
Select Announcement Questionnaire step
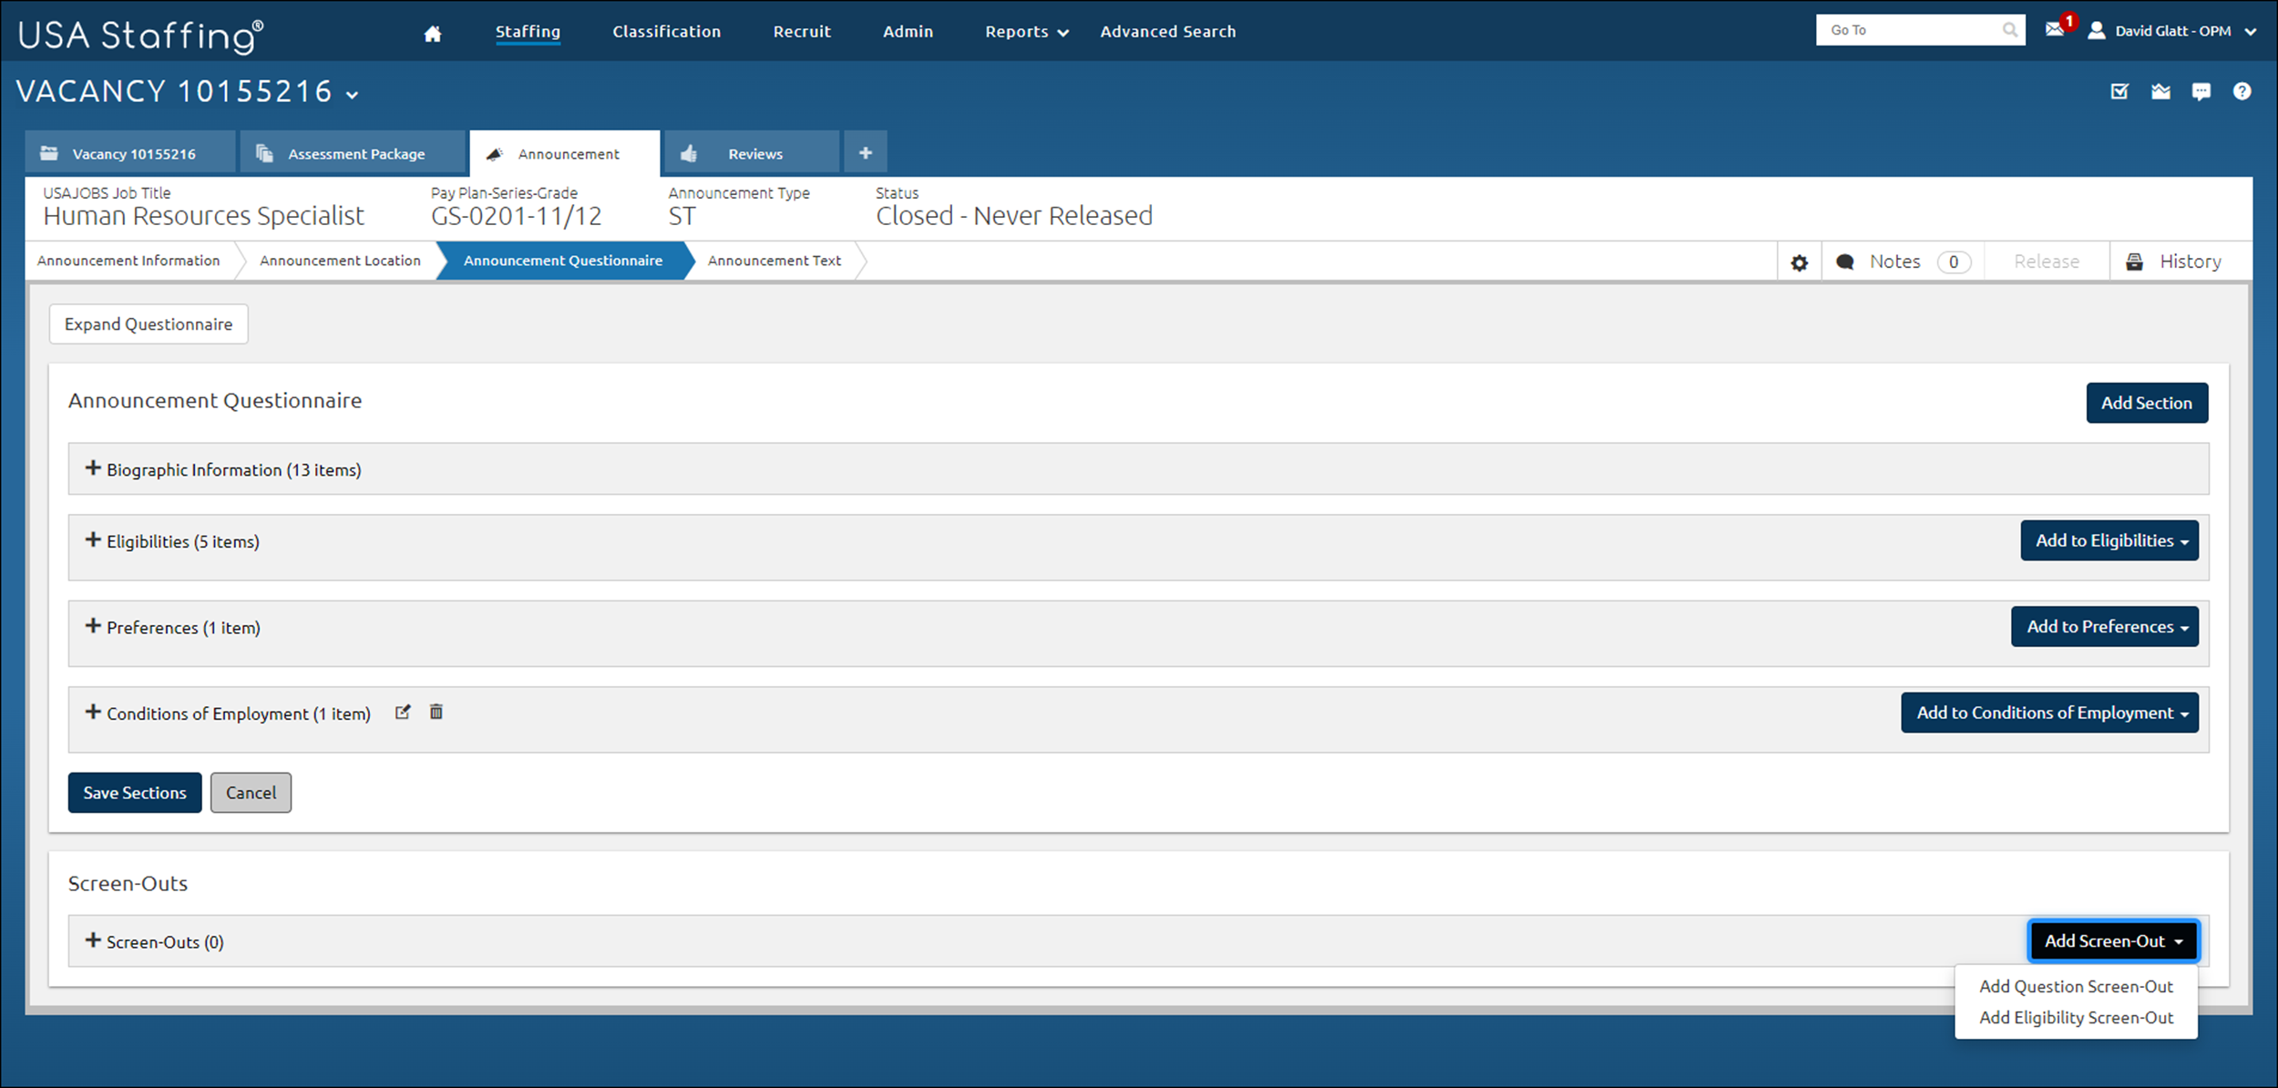(562, 261)
